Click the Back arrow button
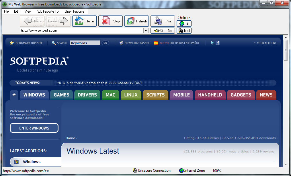This screenshot has height=176, width=291. pos(32,21)
